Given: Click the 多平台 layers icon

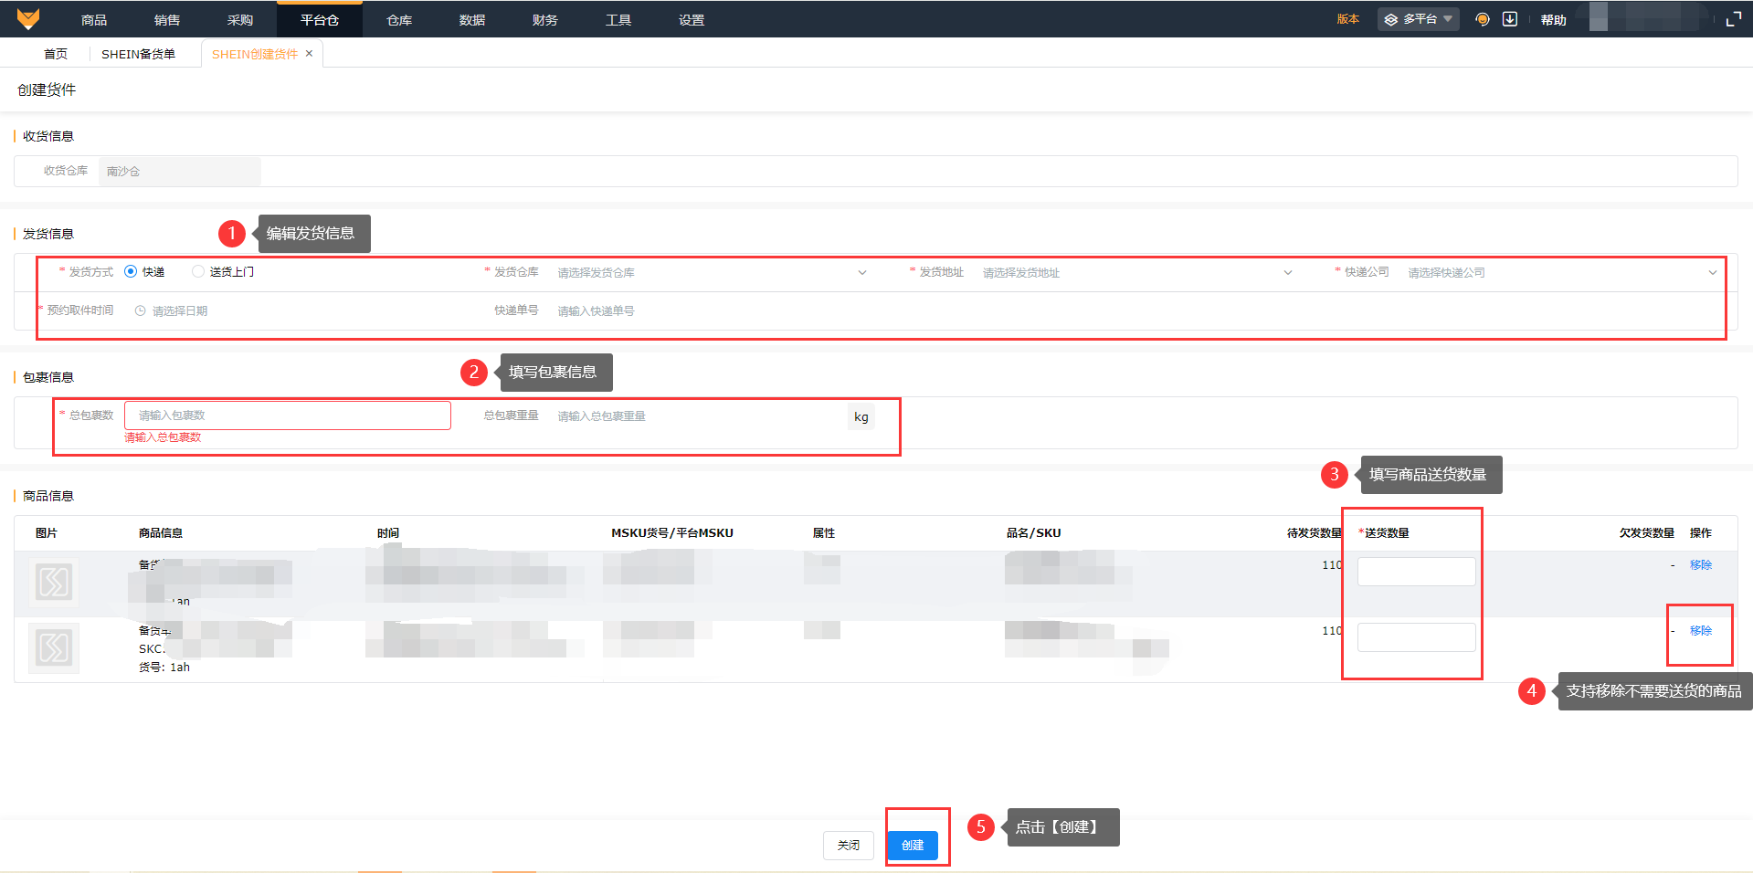Looking at the screenshot, I should coord(1391,19).
